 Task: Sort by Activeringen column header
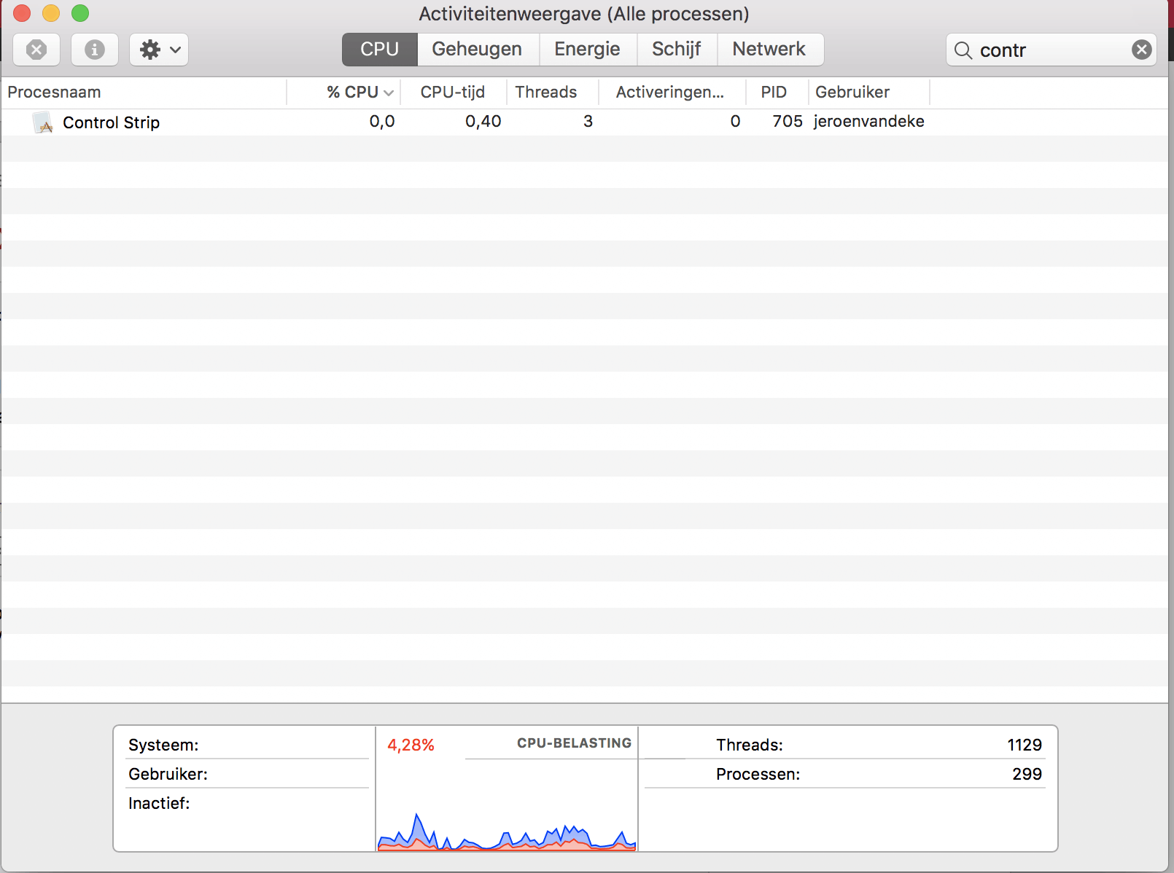coord(672,93)
